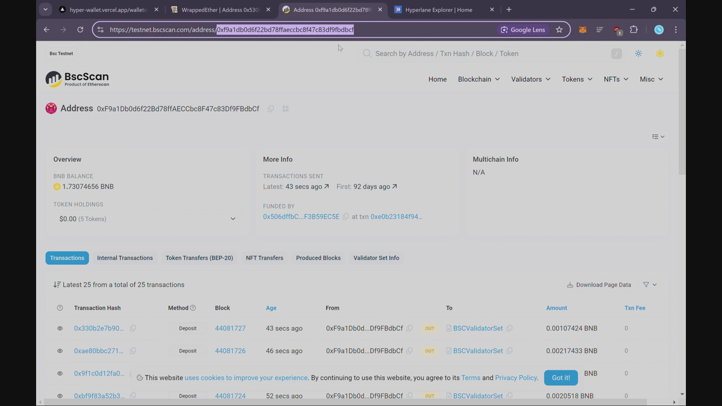Open a new browser tab
The height and width of the screenshot is (406, 722).
click(x=509, y=10)
